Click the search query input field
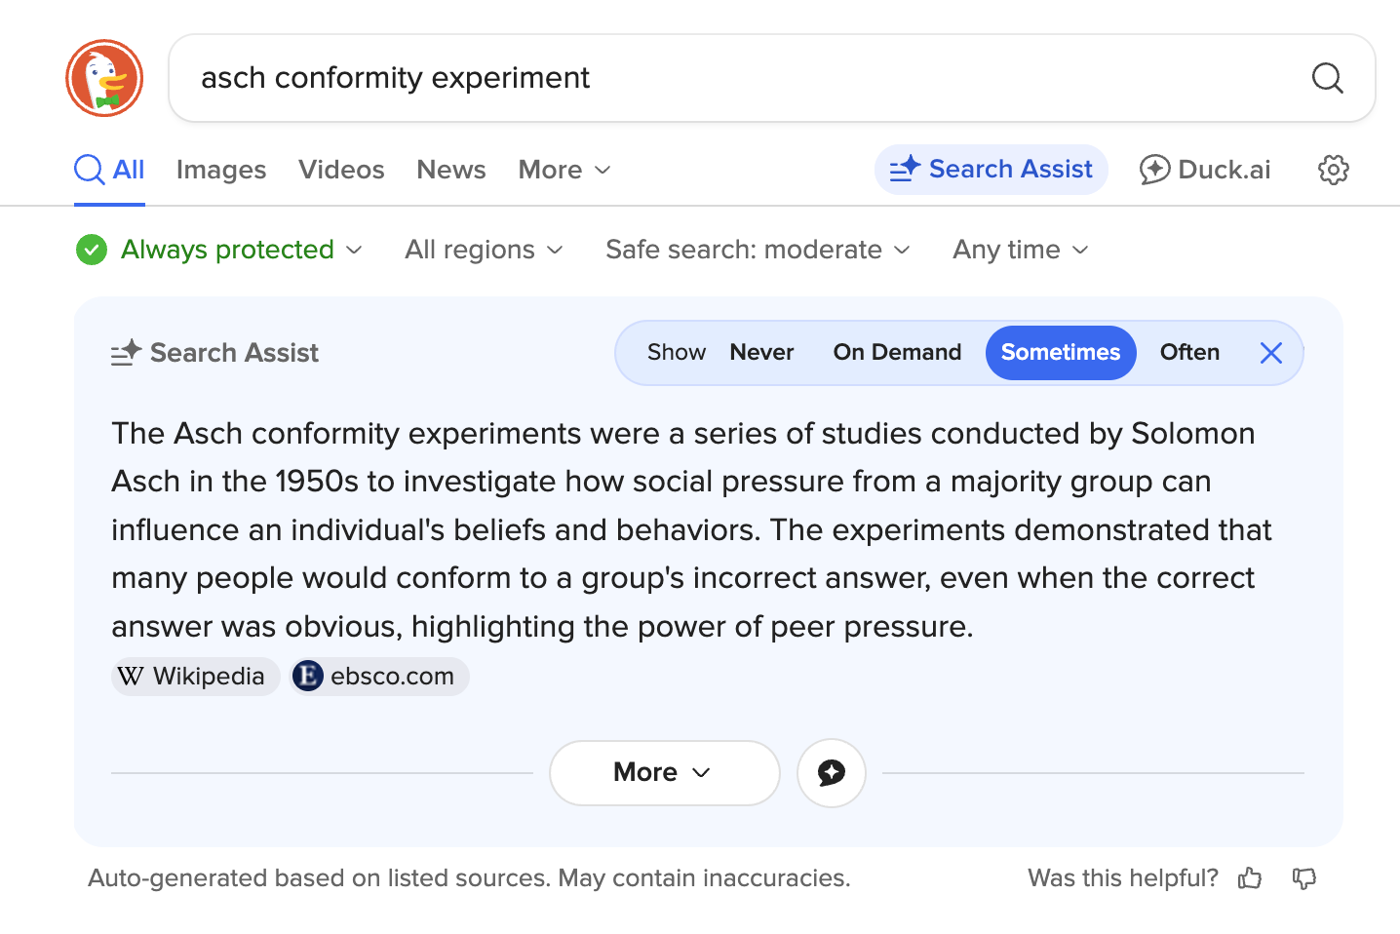The width and height of the screenshot is (1400, 934). coord(741,78)
